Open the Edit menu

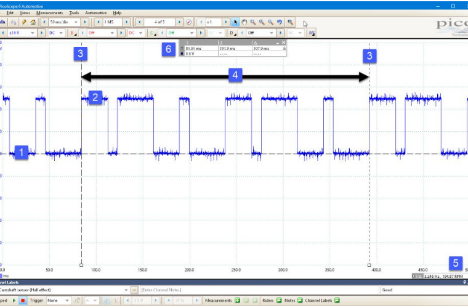click(x=10, y=13)
